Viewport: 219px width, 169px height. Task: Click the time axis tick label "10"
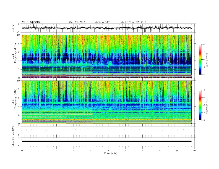[194, 150]
